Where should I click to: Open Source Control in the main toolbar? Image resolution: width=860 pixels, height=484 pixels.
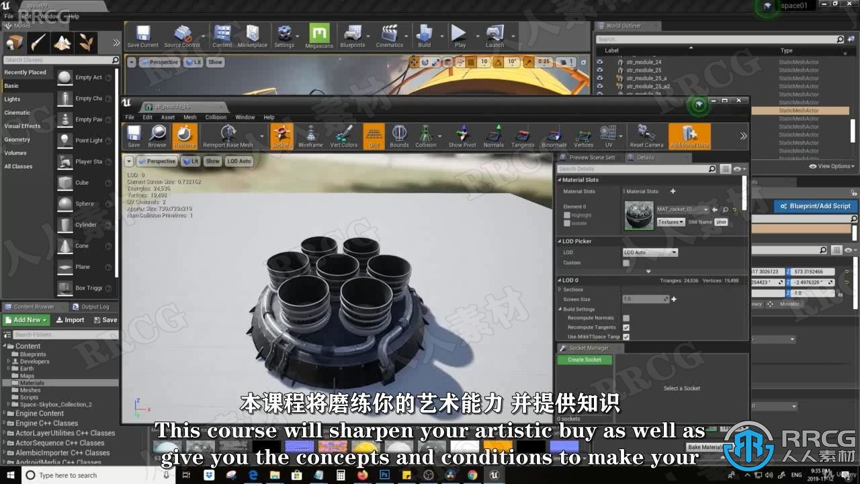coord(181,36)
